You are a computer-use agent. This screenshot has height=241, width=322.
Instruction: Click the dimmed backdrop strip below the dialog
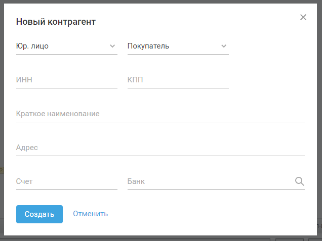pos(152,238)
